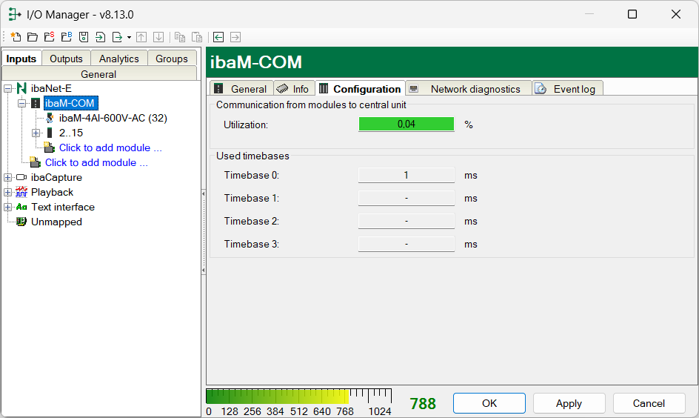Viewport: 699px width, 418px height.
Task: Click the 2..15 slot icon
Action: (x=50, y=133)
